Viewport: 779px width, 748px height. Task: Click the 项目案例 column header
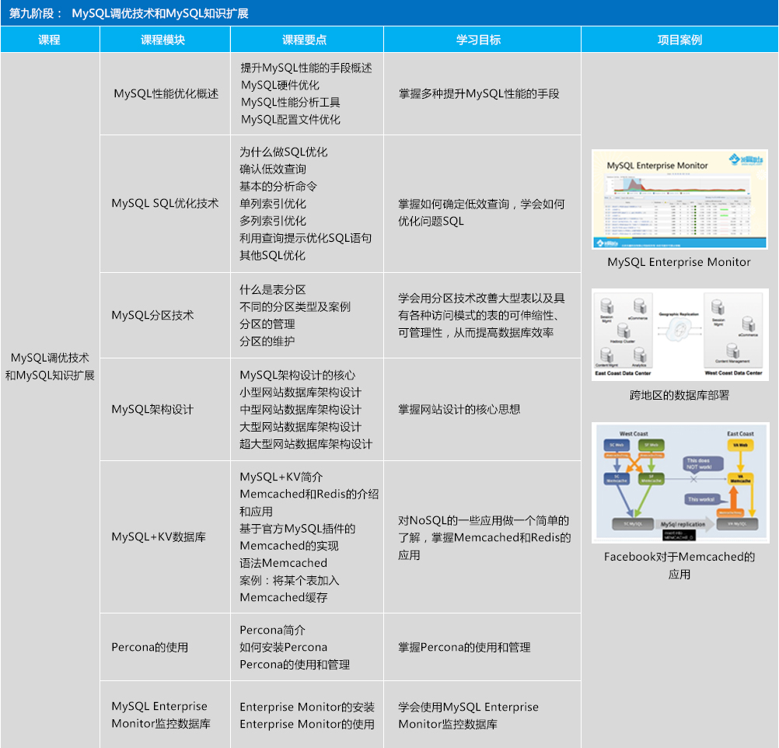pos(679,40)
